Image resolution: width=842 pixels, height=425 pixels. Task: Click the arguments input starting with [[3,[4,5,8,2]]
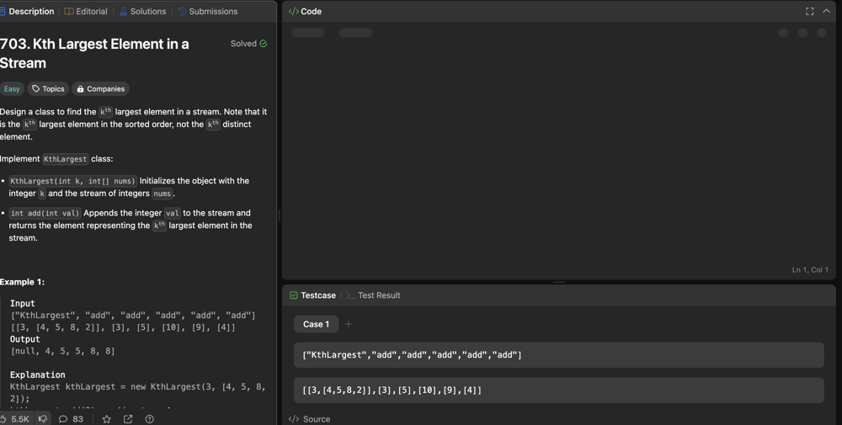click(558, 390)
